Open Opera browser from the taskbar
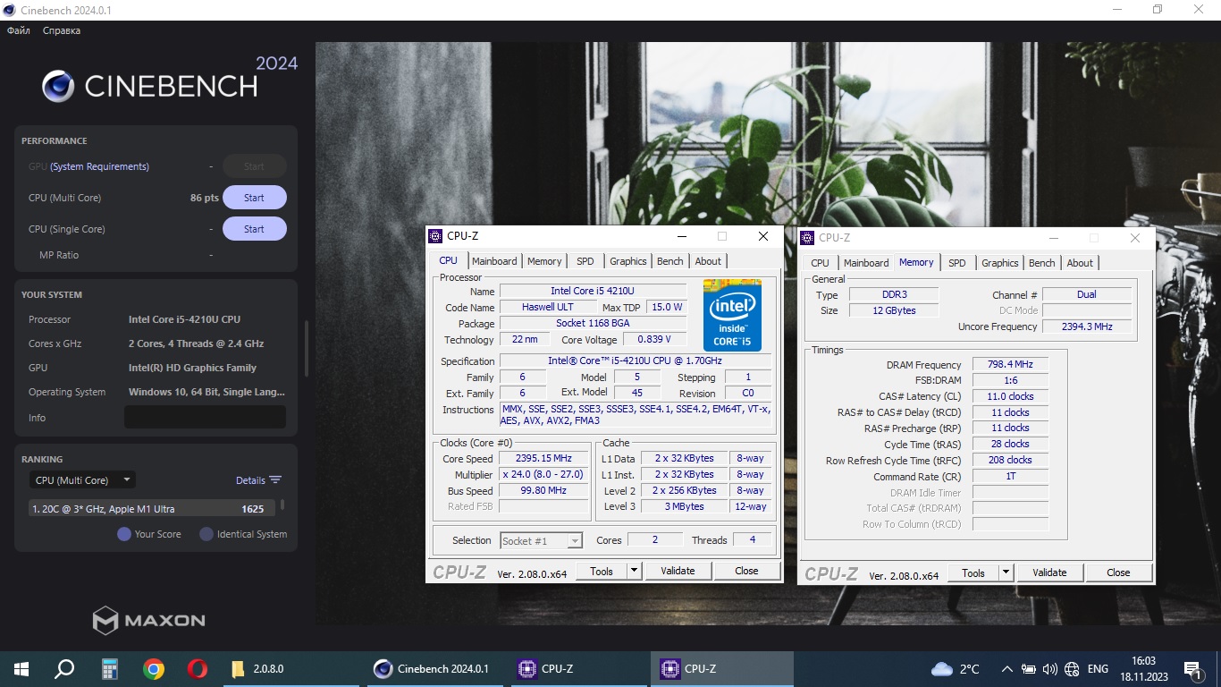 198,668
